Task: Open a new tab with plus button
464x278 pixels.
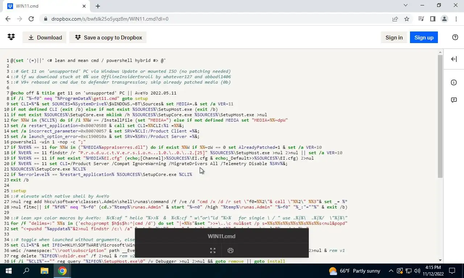Action: pyautogui.click(x=98, y=6)
